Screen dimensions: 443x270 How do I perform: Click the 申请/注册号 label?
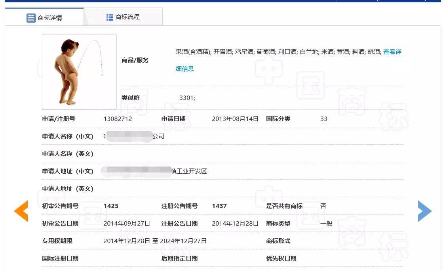coord(59,119)
